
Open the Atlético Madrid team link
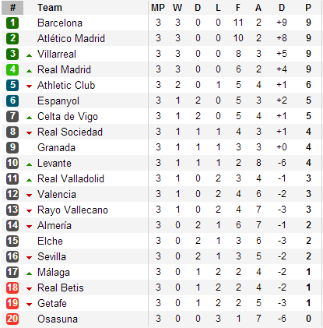71,38
